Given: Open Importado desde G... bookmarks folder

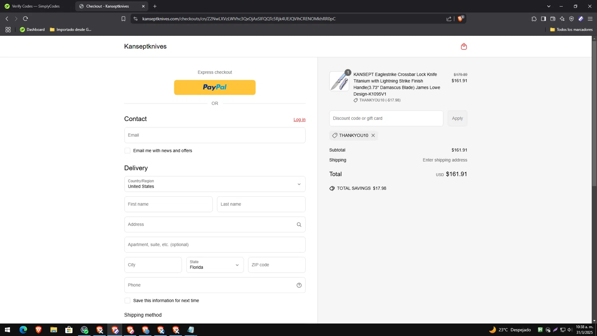Looking at the screenshot, I should point(71,29).
